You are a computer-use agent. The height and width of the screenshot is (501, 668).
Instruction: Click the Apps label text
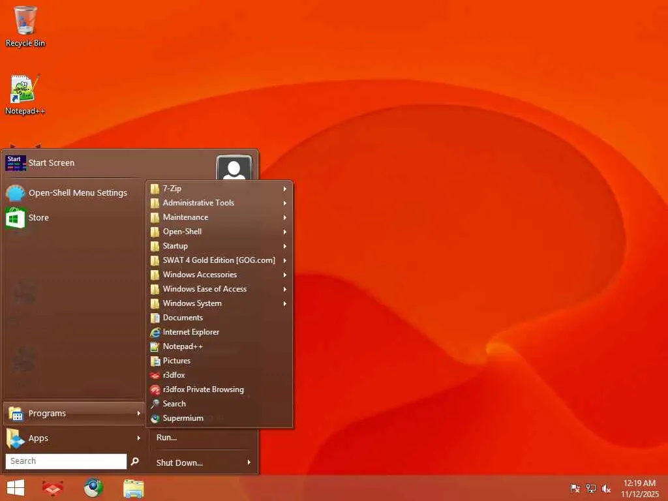[x=38, y=438]
